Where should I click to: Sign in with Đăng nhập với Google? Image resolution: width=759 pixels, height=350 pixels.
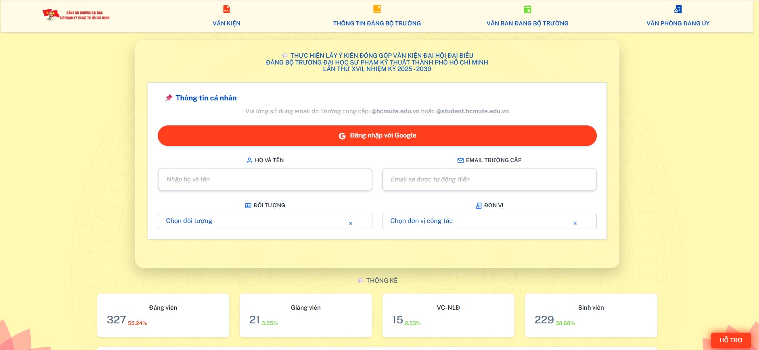pyautogui.click(x=377, y=135)
